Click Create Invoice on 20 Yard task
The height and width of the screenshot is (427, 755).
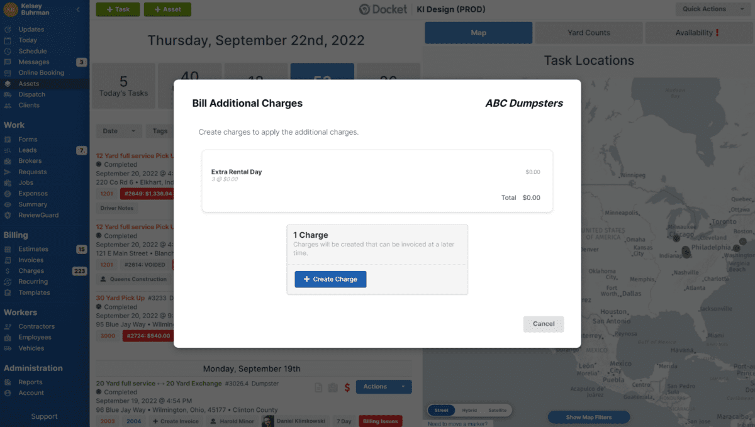pos(176,421)
